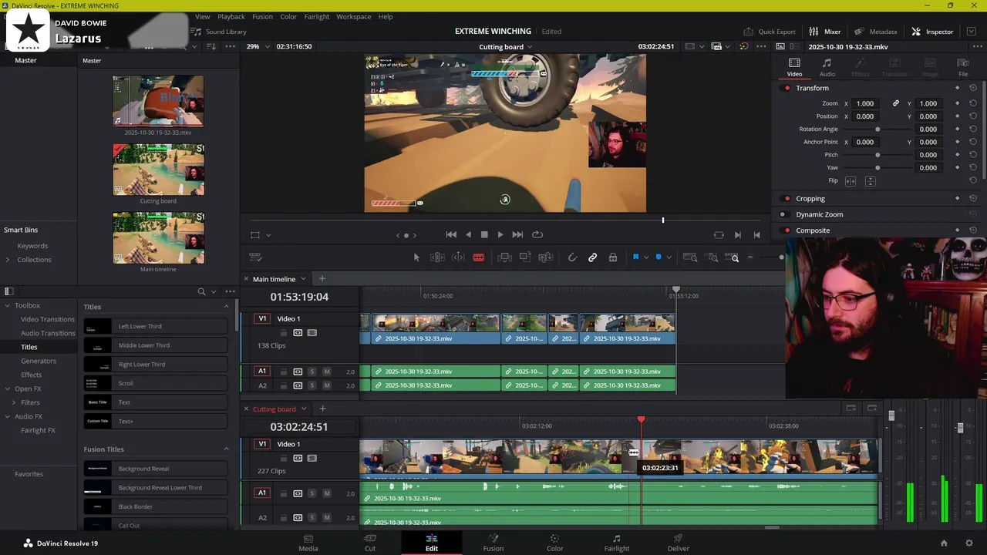Toggle Zoom X/Y link chain
Screen dimensions: 987x555
[x=895, y=103]
